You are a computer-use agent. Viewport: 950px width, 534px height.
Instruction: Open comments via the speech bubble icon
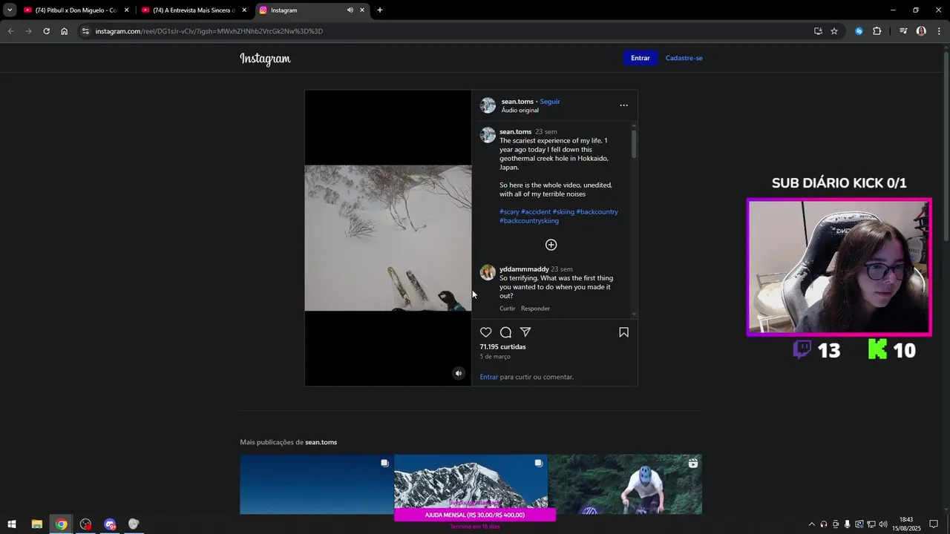point(505,332)
